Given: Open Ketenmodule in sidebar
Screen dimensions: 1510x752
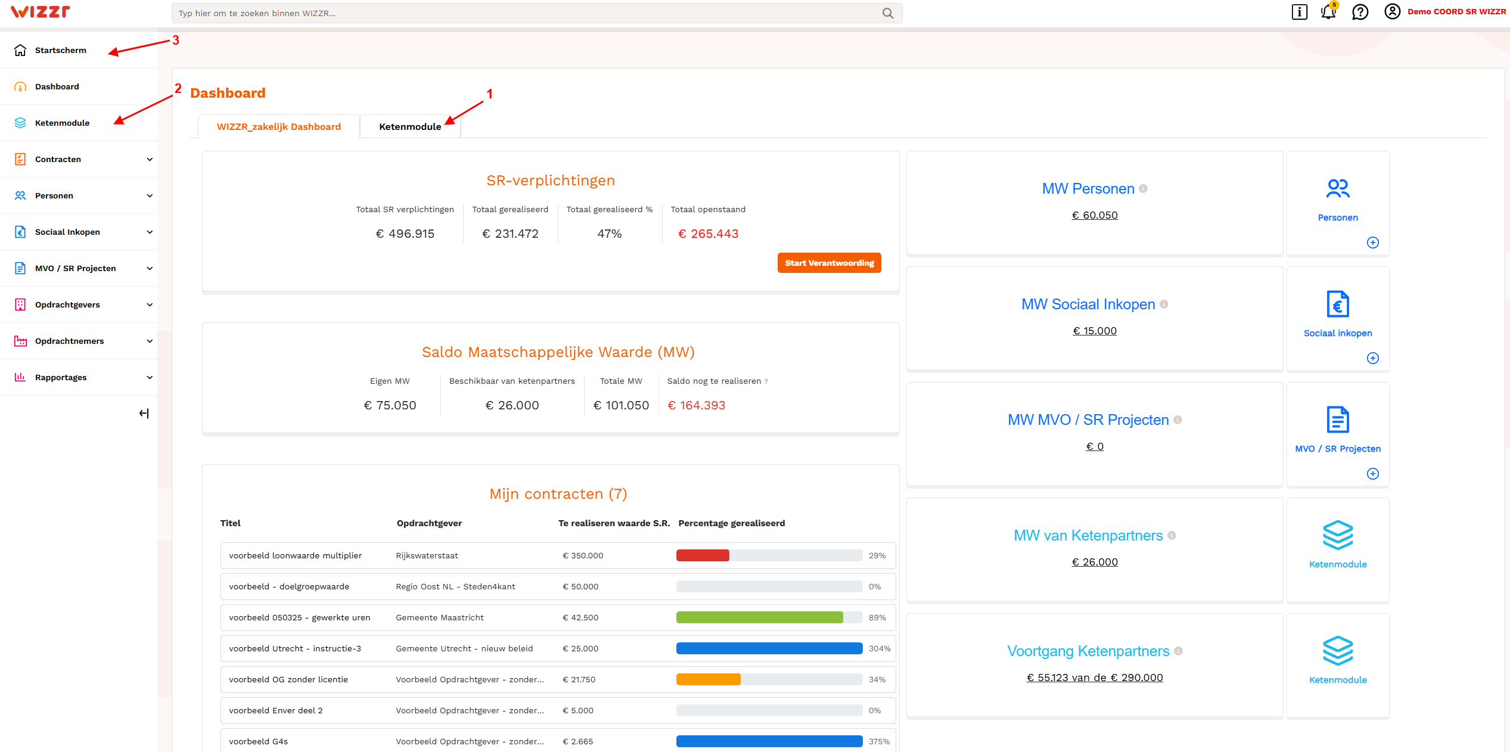Looking at the screenshot, I should (x=79, y=123).
